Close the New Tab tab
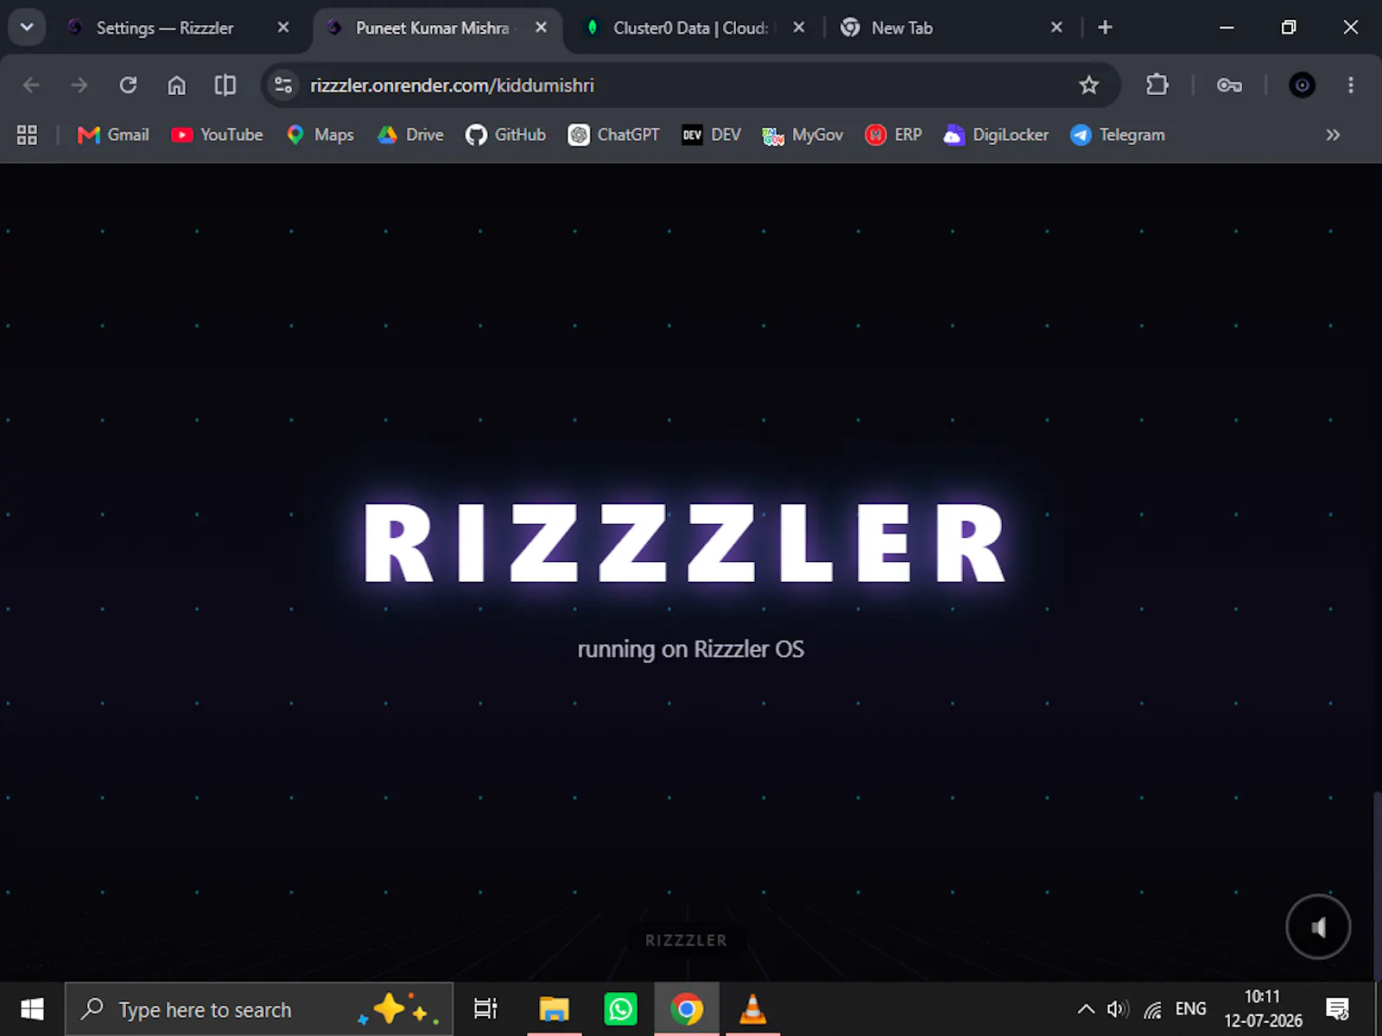The width and height of the screenshot is (1382, 1036). [x=1056, y=28]
